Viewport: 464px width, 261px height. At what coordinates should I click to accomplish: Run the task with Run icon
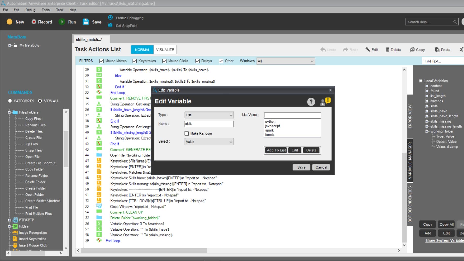pyautogui.click(x=62, y=22)
